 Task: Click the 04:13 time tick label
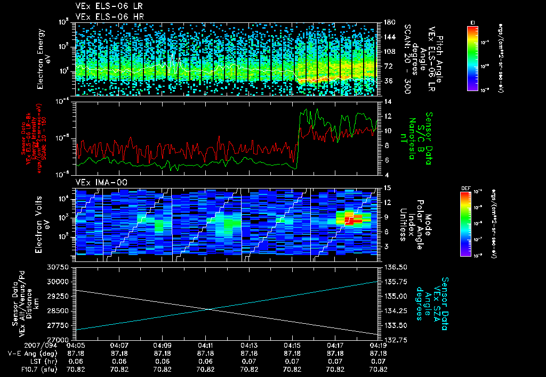249,346
